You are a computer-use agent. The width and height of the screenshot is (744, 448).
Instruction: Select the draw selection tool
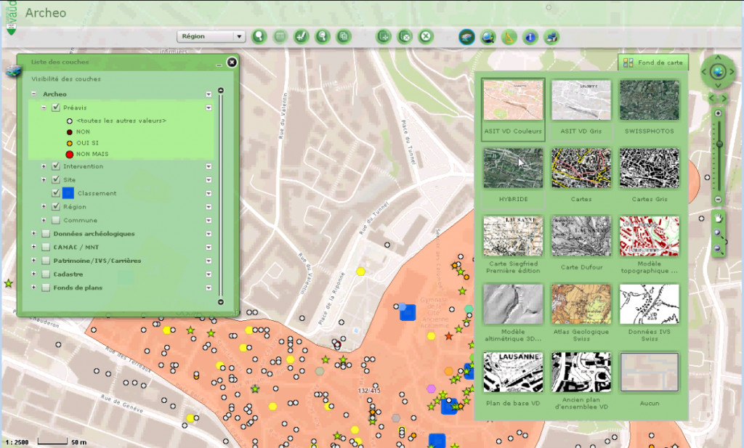coord(302,36)
